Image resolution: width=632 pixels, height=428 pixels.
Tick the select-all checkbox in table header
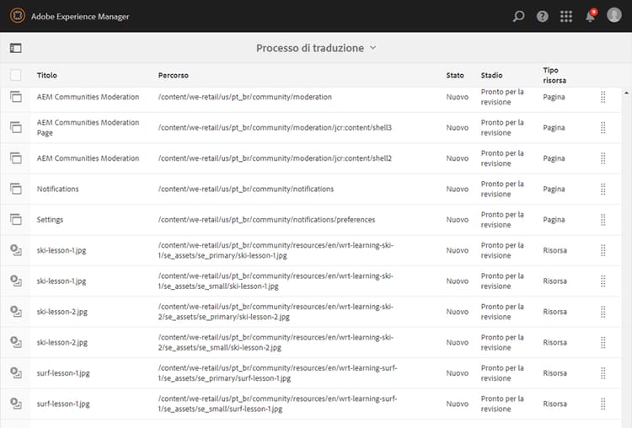[15, 75]
